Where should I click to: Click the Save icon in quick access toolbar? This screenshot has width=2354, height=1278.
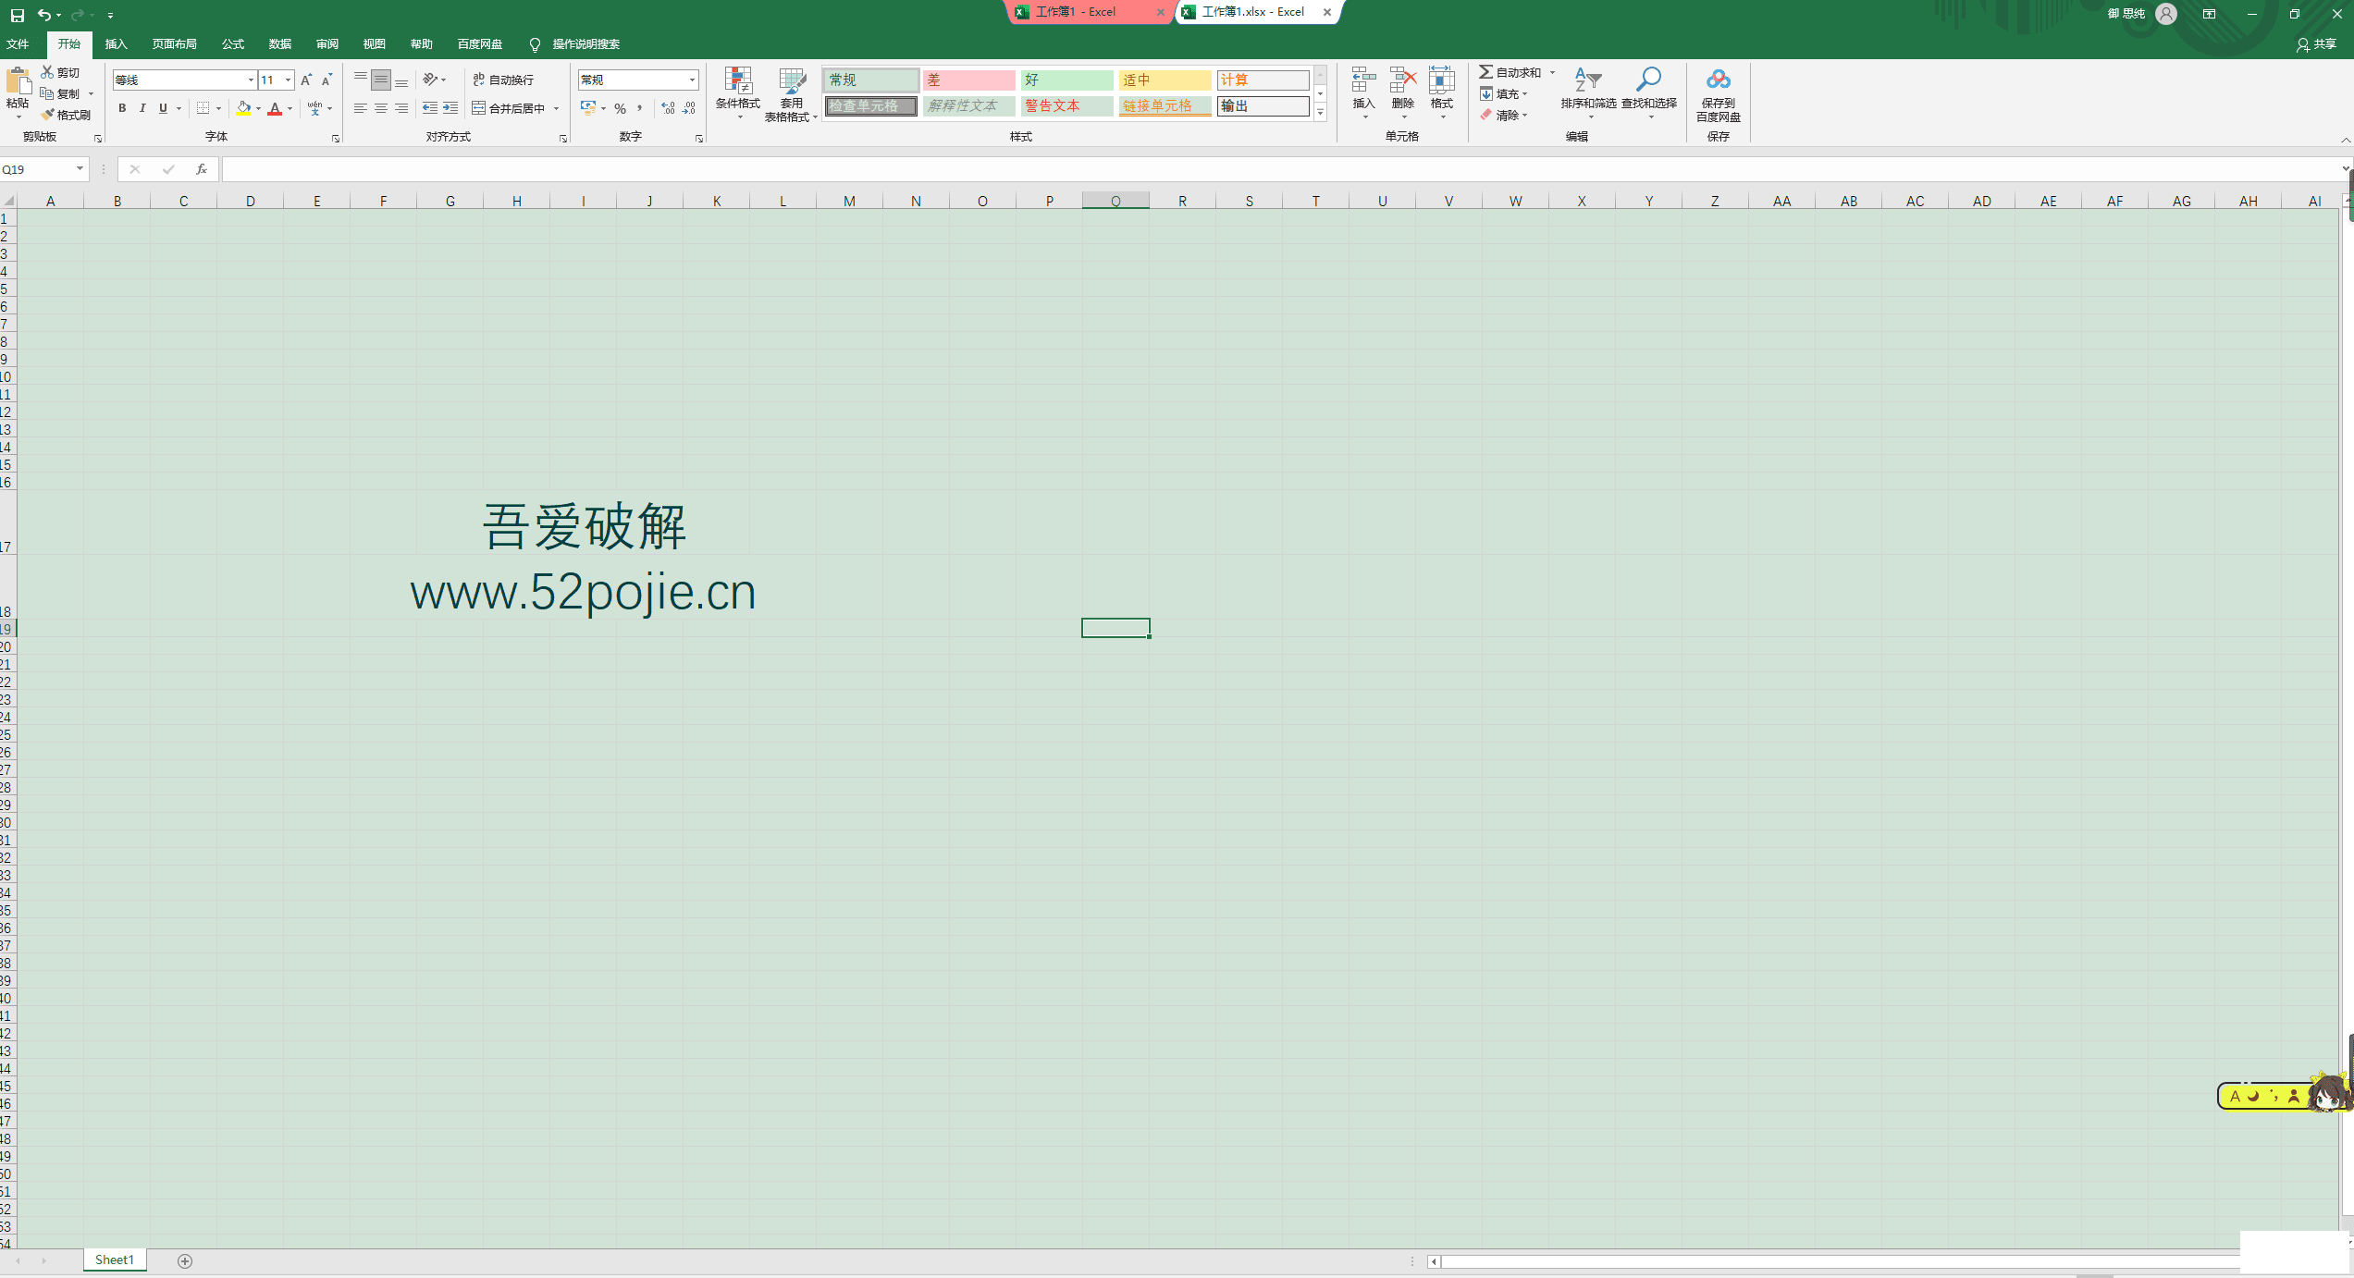[17, 15]
